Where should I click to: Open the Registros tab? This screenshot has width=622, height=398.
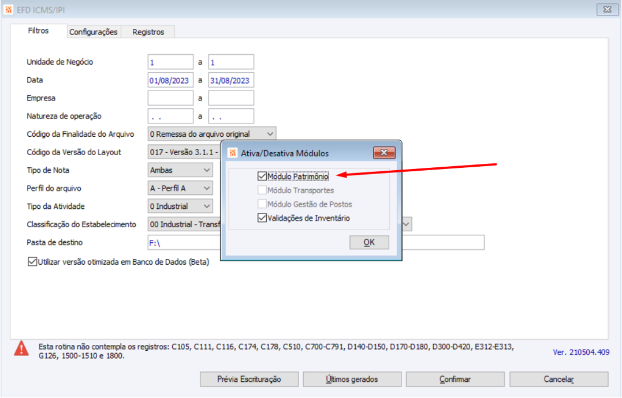pos(148,32)
